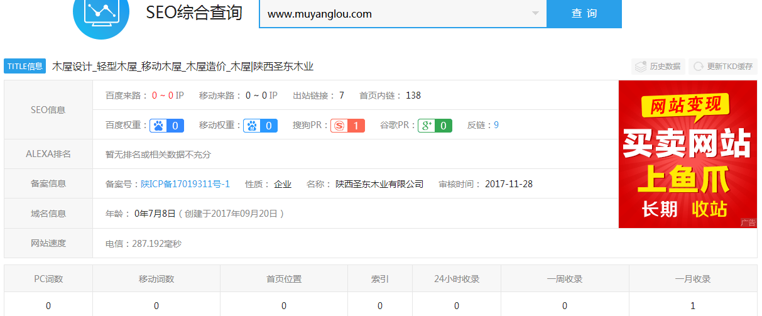762x316 pixels.
Task: Expand the domain input dropdown arrow
Action: click(x=535, y=14)
